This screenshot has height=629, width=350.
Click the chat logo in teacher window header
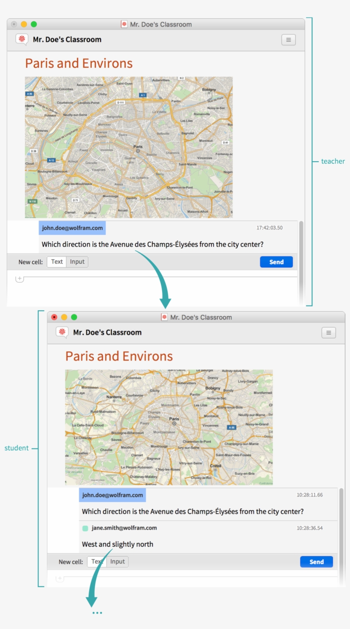pyautogui.click(x=22, y=39)
